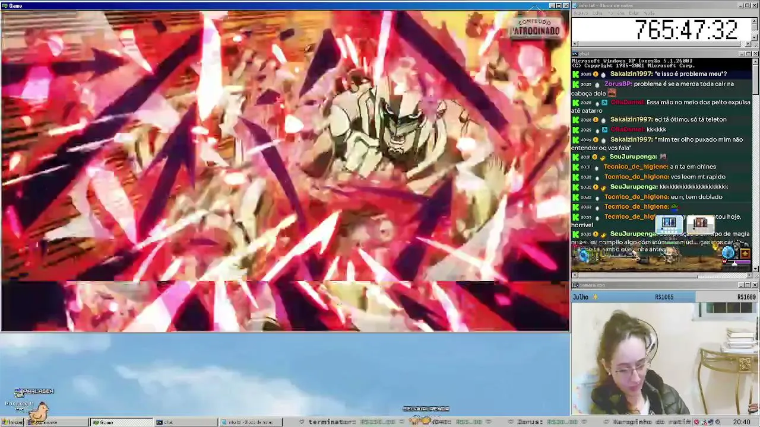Click the scroll down arrow in Notepad
760x427 pixels.
pos(755,39)
